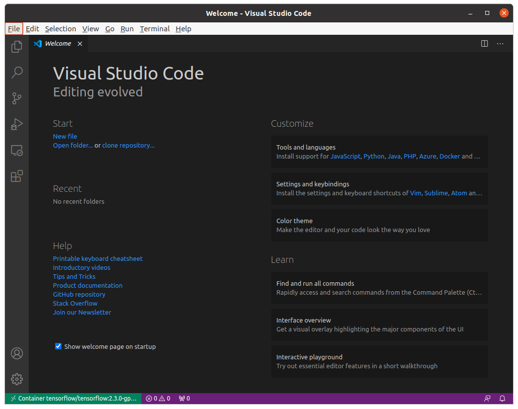Click the Open folder... link

point(73,145)
